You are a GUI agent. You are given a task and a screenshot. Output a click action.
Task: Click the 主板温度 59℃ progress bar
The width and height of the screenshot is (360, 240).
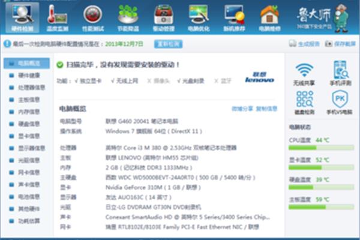pos(321,207)
